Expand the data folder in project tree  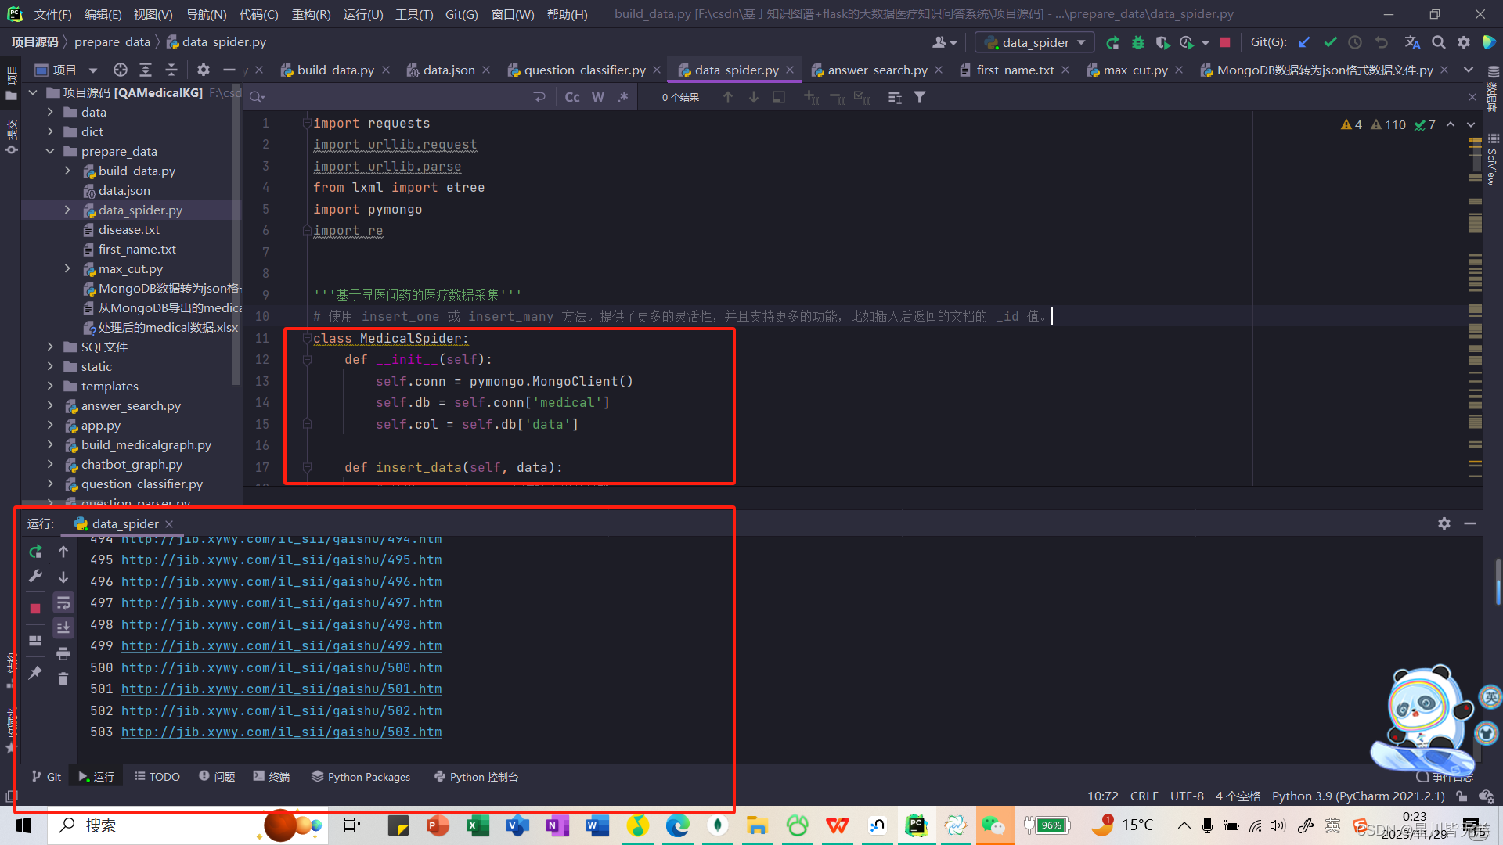click(50, 112)
